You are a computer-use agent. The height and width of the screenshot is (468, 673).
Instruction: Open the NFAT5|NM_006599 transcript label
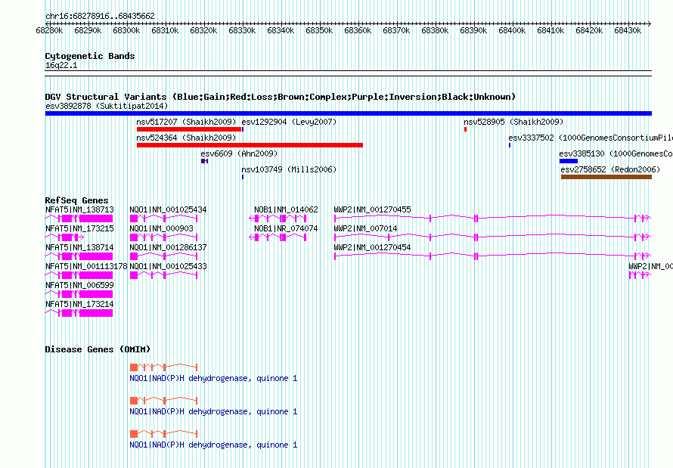[80, 285]
